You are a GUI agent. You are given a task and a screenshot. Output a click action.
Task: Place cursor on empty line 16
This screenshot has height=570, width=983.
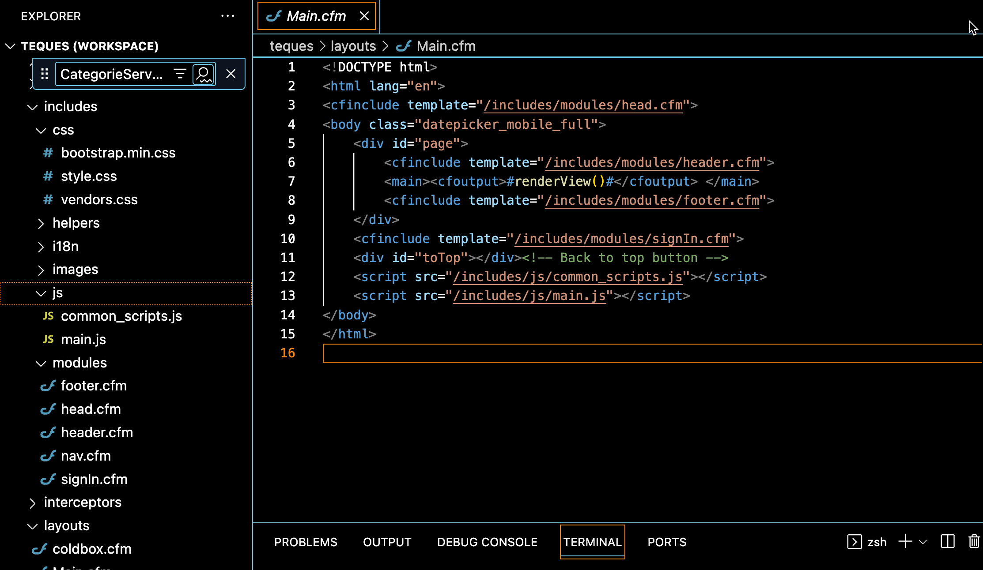[x=652, y=353]
